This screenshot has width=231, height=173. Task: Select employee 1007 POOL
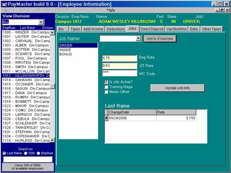tap(26, 58)
